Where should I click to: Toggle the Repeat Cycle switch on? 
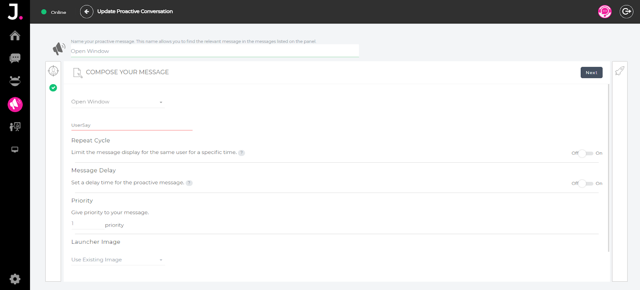tap(586, 153)
